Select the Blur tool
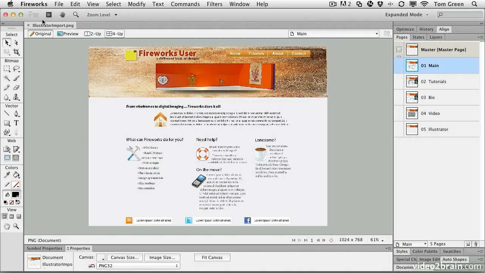Viewport: 485px width, 273px height. (x=7, y=97)
